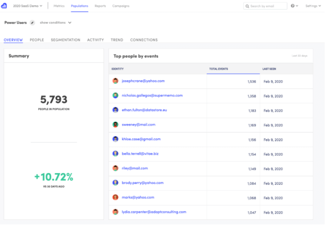Click total events value 1,536

(252, 82)
